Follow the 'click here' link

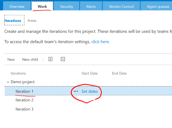tap(101, 42)
